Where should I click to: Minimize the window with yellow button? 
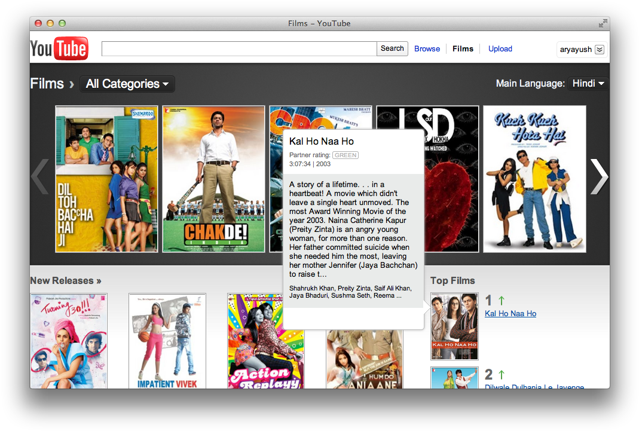click(x=50, y=23)
